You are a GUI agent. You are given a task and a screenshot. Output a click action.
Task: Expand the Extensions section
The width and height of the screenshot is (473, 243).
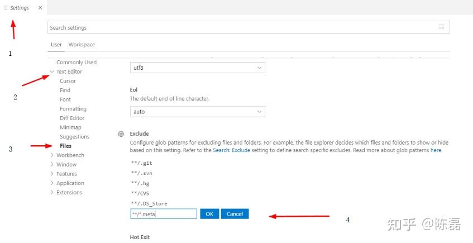(x=52, y=193)
